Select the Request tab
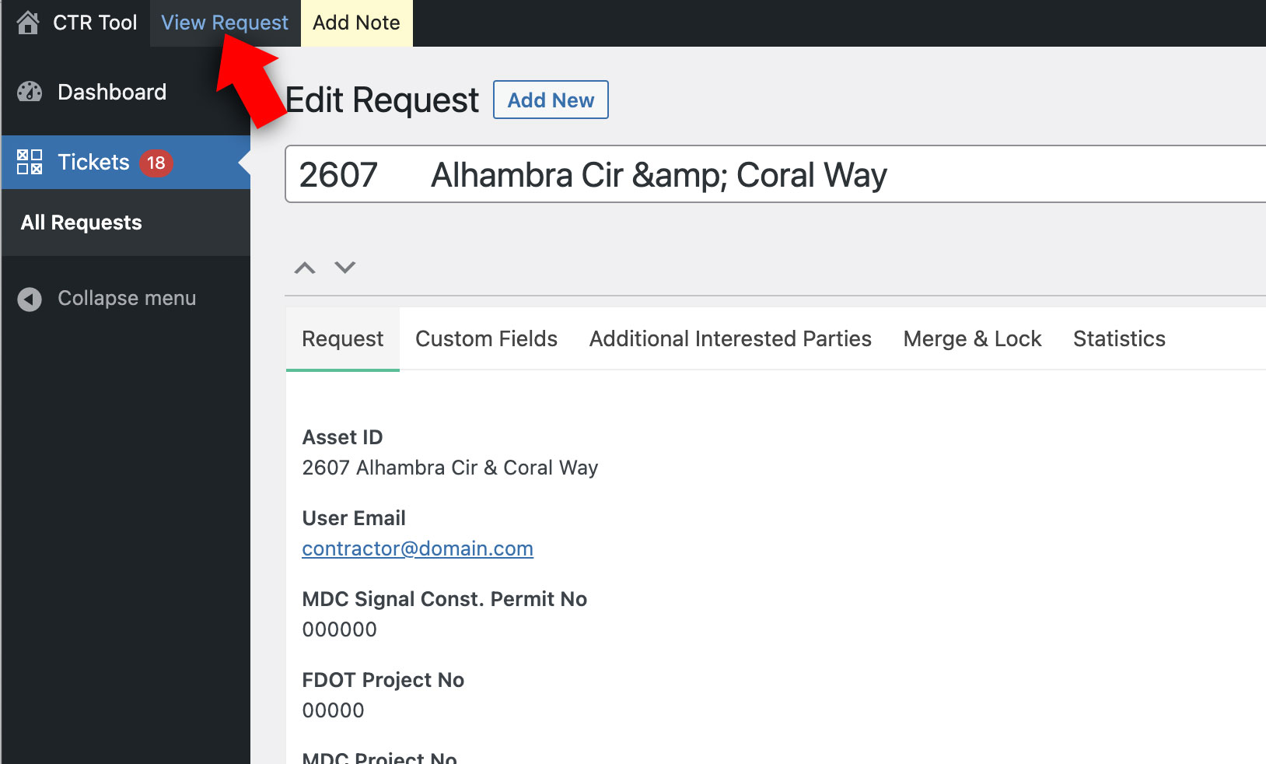 point(342,338)
